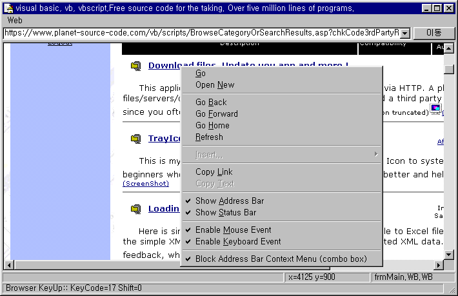Open the Loading article link

(164, 209)
